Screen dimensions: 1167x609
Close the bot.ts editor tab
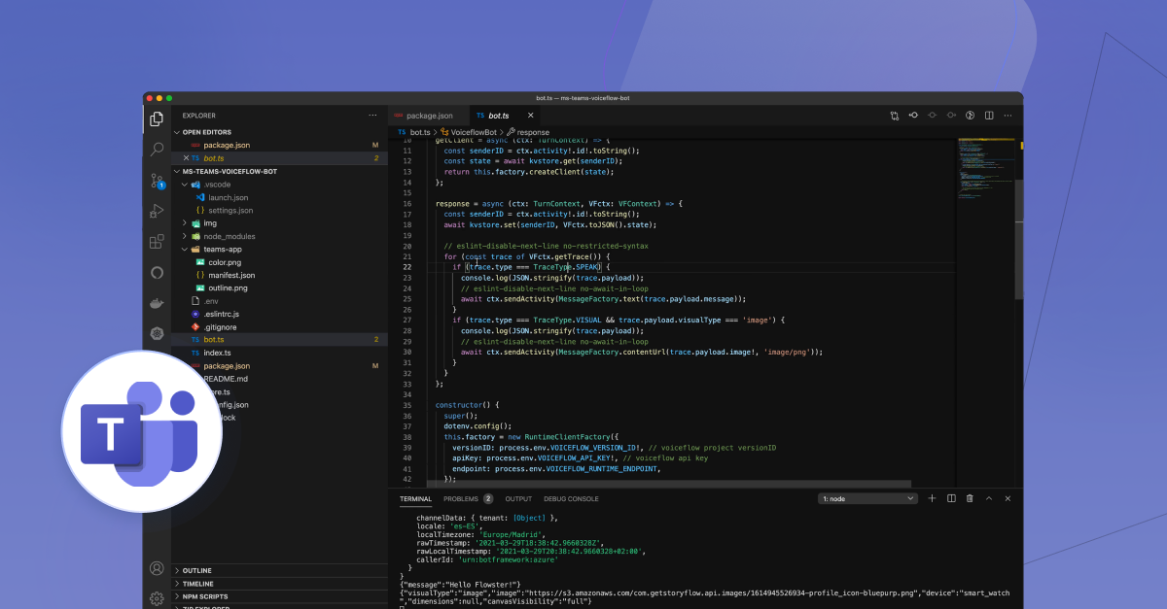530,115
